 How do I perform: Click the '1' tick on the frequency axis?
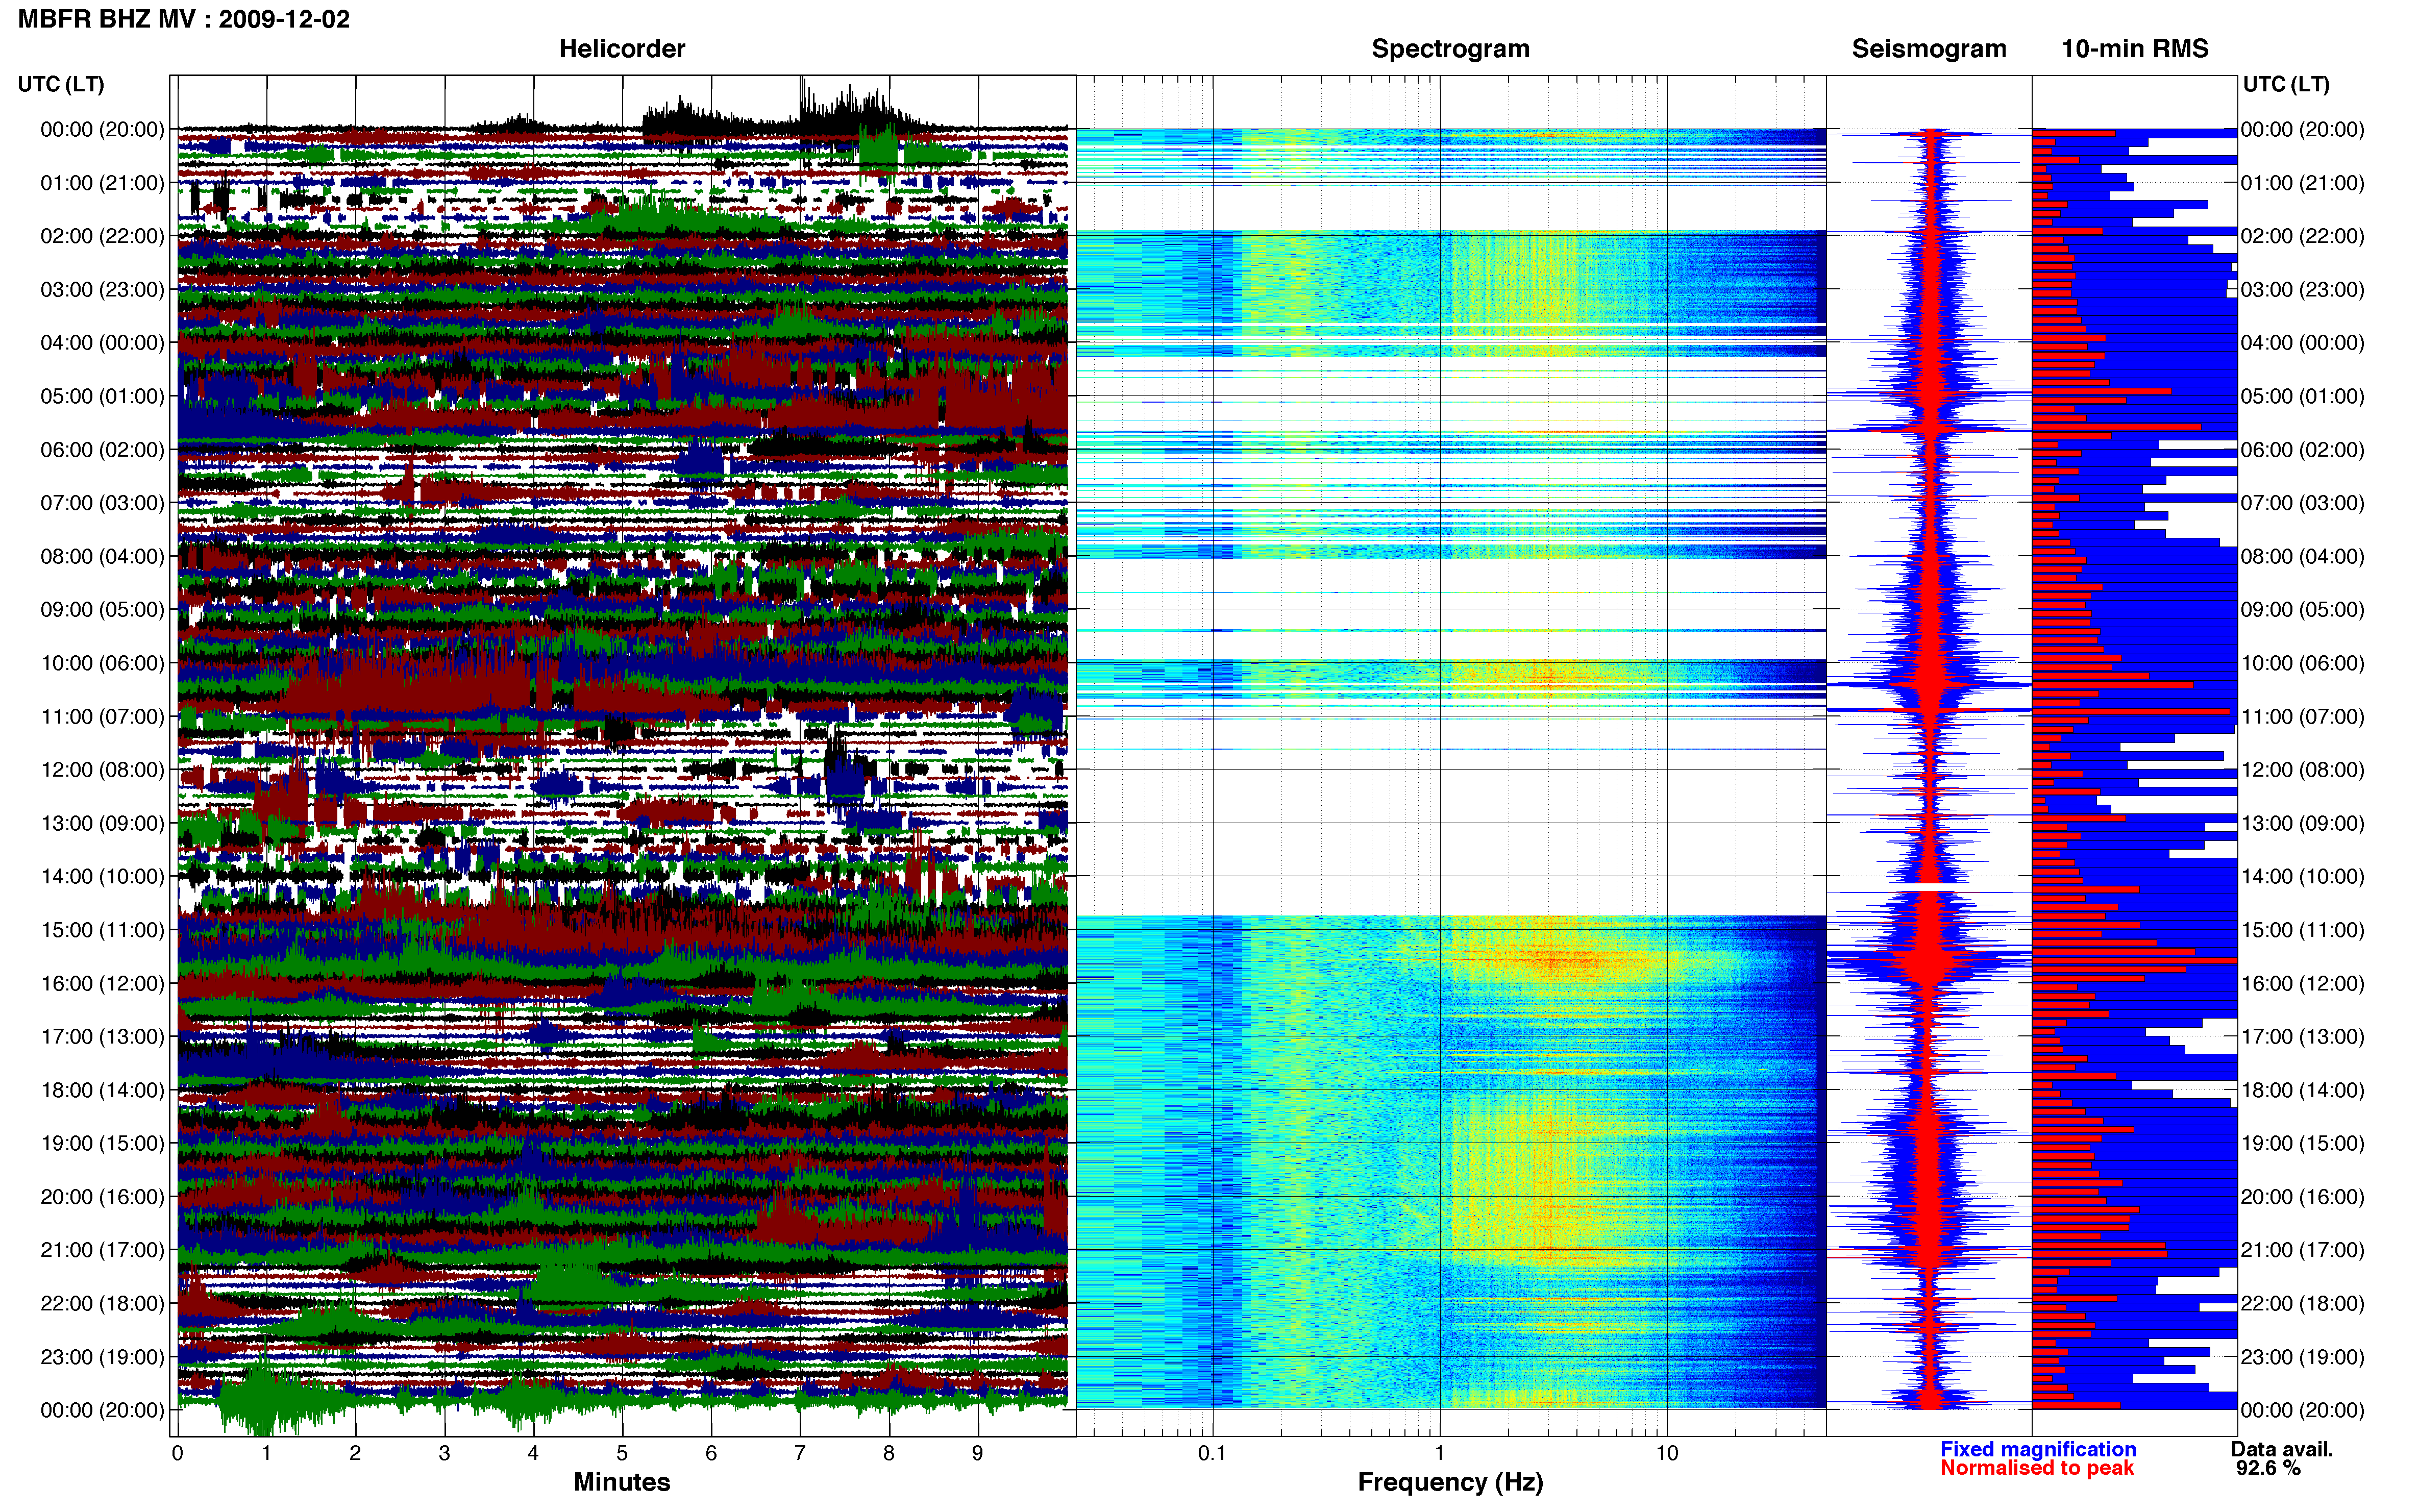[x=1439, y=1453]
